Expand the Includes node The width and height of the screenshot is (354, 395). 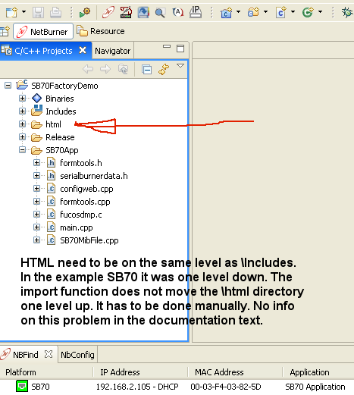click(22, 111)
